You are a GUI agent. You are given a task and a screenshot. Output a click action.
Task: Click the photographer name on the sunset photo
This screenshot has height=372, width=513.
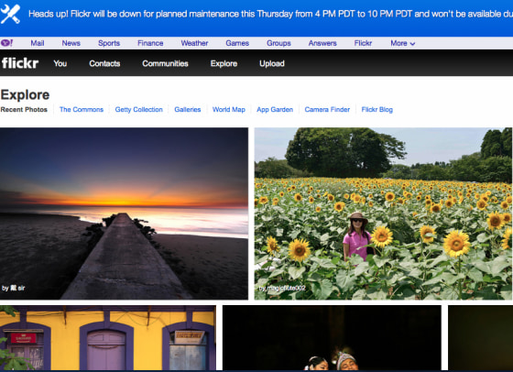coord(17,289)
